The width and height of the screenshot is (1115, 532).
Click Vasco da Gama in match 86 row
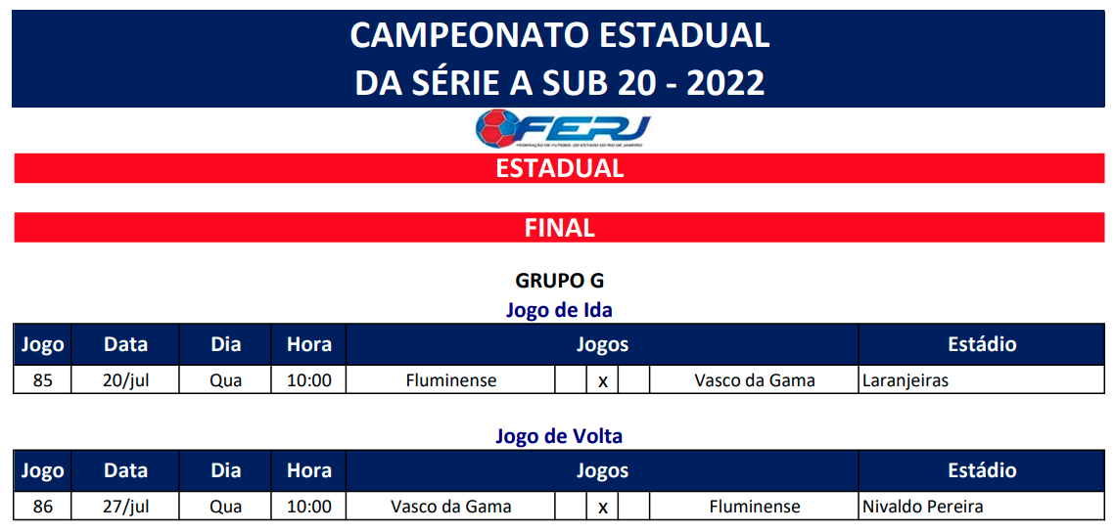click(x=450, y=507)
